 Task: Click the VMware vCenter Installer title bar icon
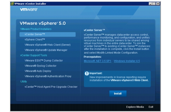coord(12,3)
